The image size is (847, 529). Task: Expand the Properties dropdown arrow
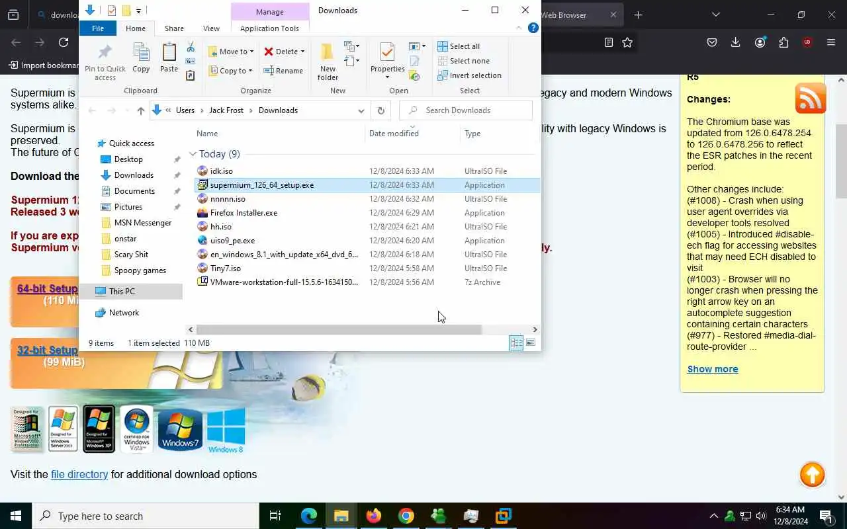pyautogui.click(x=388, y=77)
